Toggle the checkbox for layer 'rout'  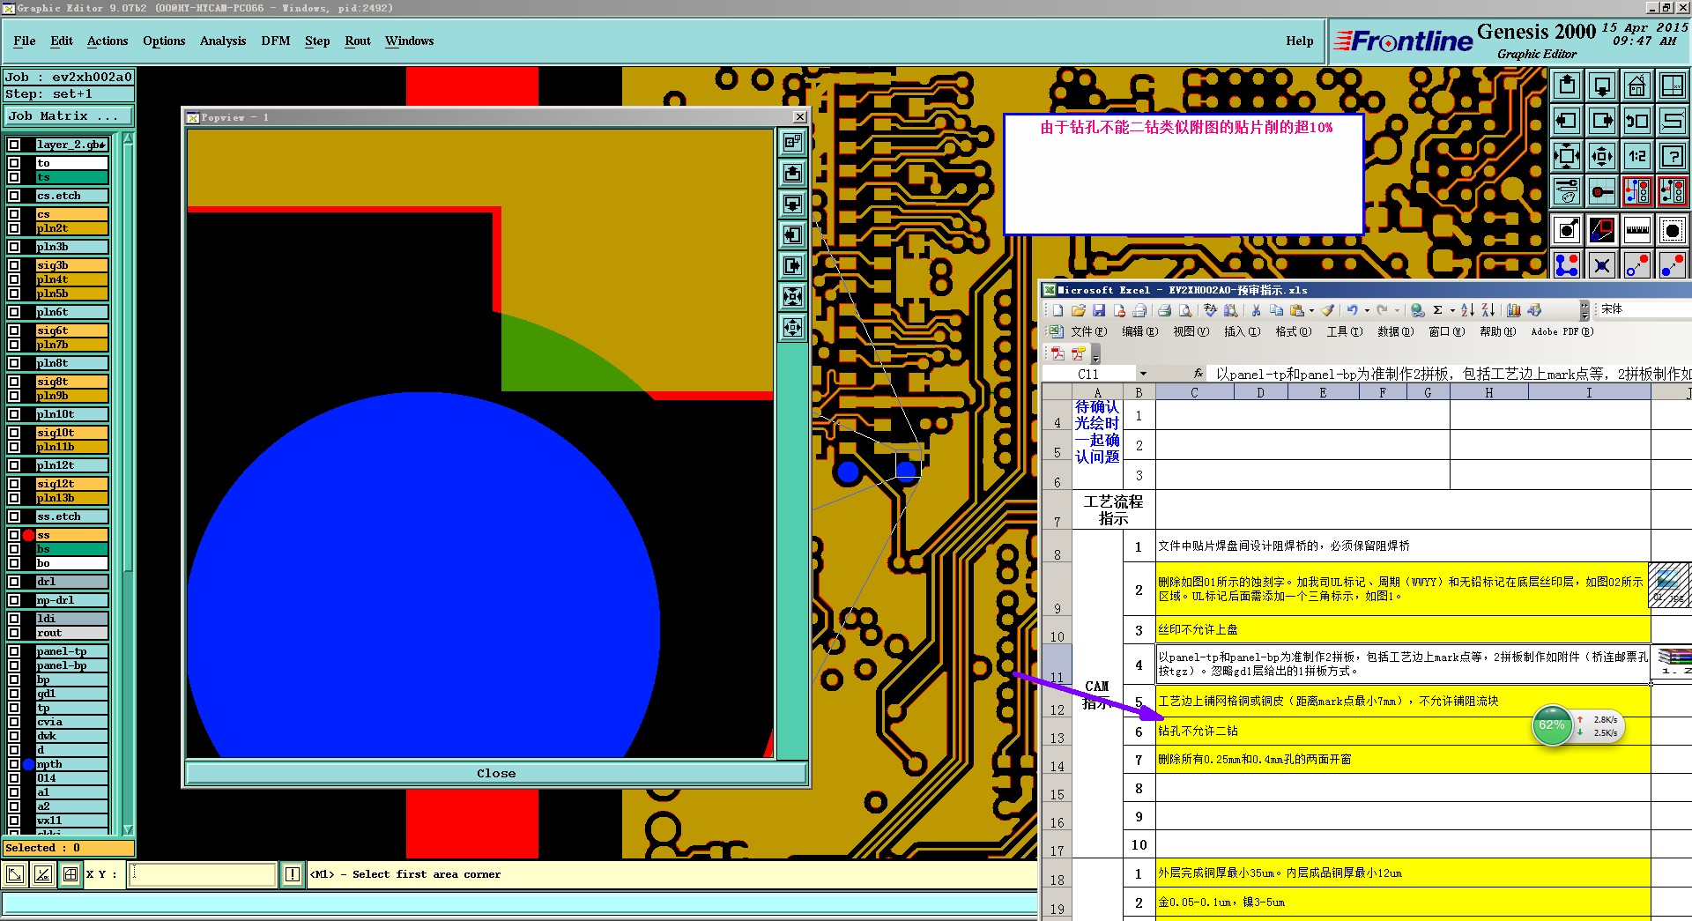tap(14, 633)
